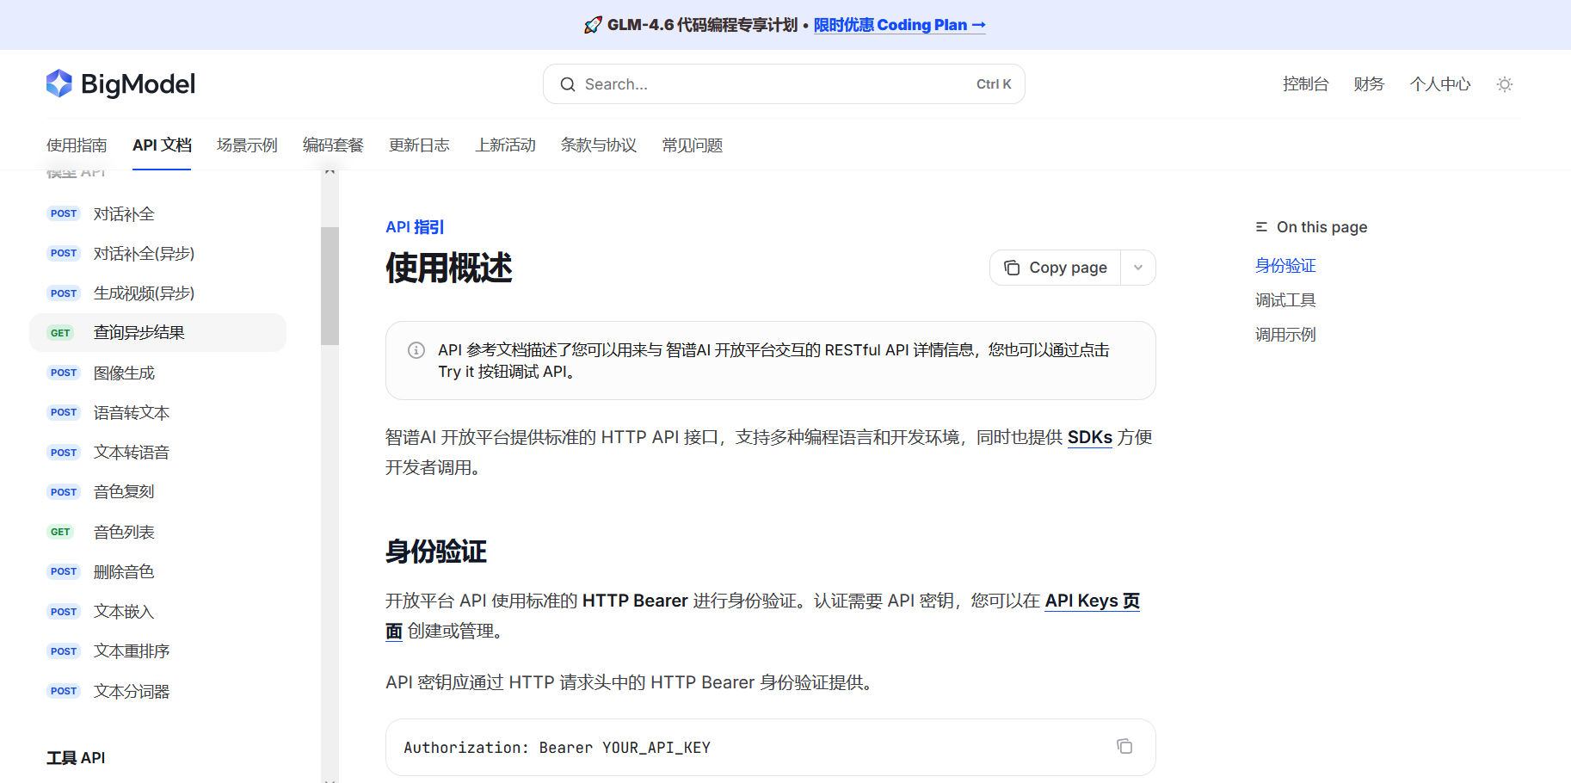
Task: Open 条款与协议 tab
Action: pos(599,145)
